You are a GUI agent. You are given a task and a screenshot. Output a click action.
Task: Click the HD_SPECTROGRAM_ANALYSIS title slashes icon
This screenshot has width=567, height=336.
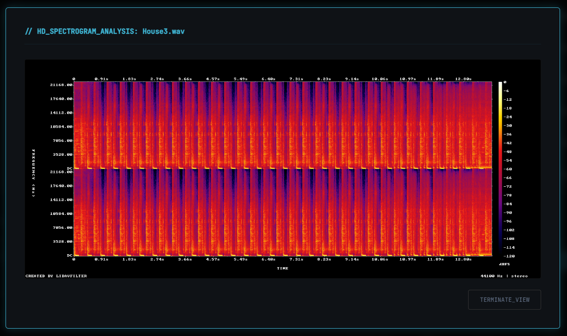click(28, 31)
